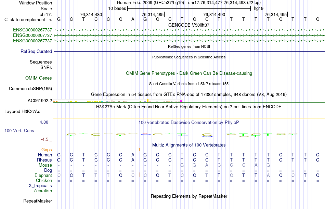The height and width of the screenshot is (209, 325).
Task: Open 'Repeating Elements by RepeatMasker' title
Action: coord(189,196)
